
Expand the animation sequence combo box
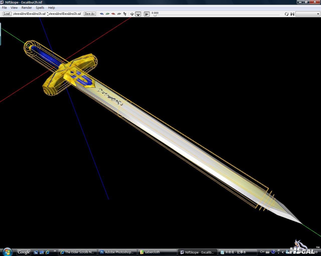tap(308, 14)
